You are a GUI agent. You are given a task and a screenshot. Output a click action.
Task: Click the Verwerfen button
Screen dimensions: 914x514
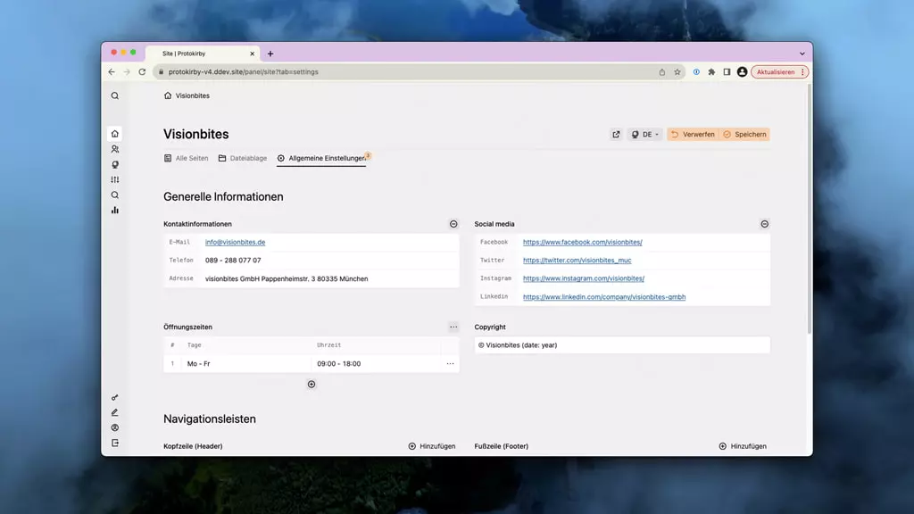point(693,134)
